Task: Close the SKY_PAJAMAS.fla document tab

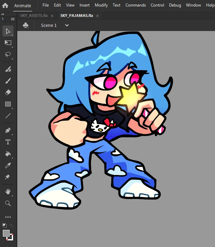Action: click(x=97, y=16)
